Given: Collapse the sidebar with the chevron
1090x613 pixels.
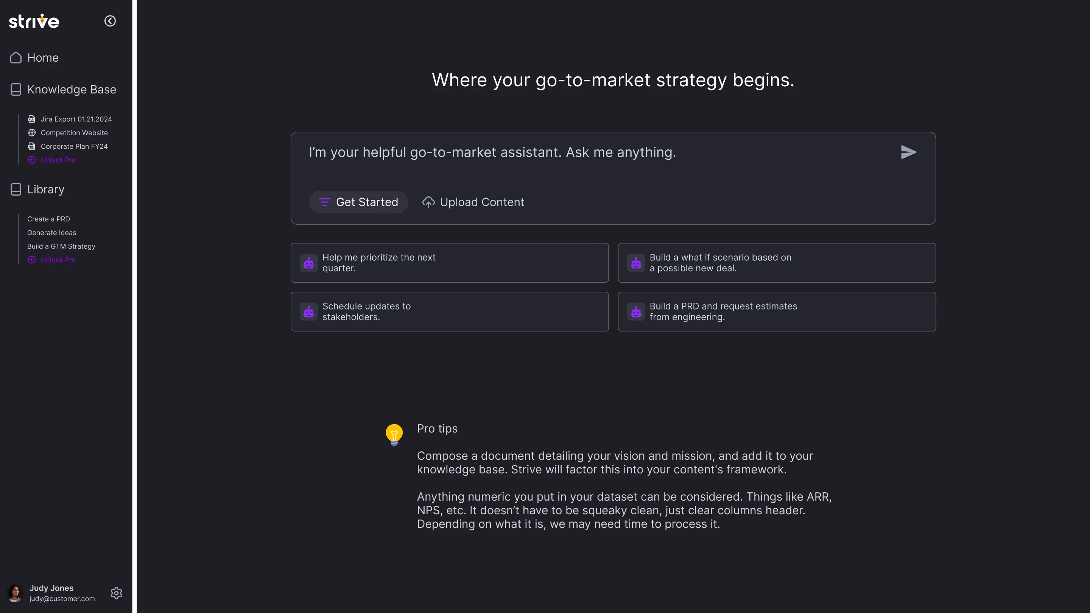Looking at the screenshot, I should pyautogui.click(x=110, y=21).
